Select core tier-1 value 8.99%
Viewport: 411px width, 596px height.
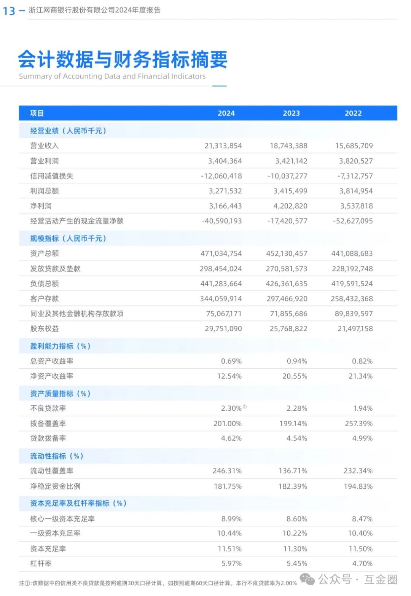[x=232, y=519]
